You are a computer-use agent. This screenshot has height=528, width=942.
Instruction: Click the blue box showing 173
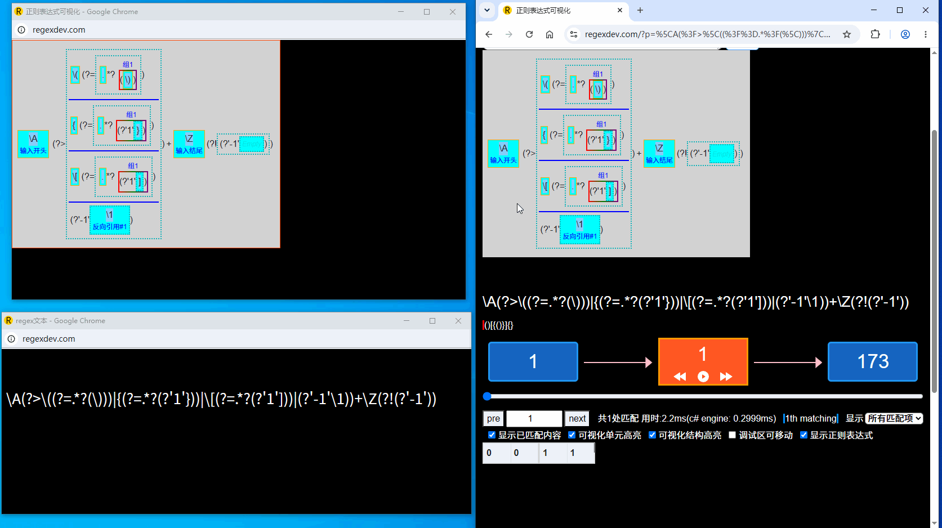(x=873, y=361)
